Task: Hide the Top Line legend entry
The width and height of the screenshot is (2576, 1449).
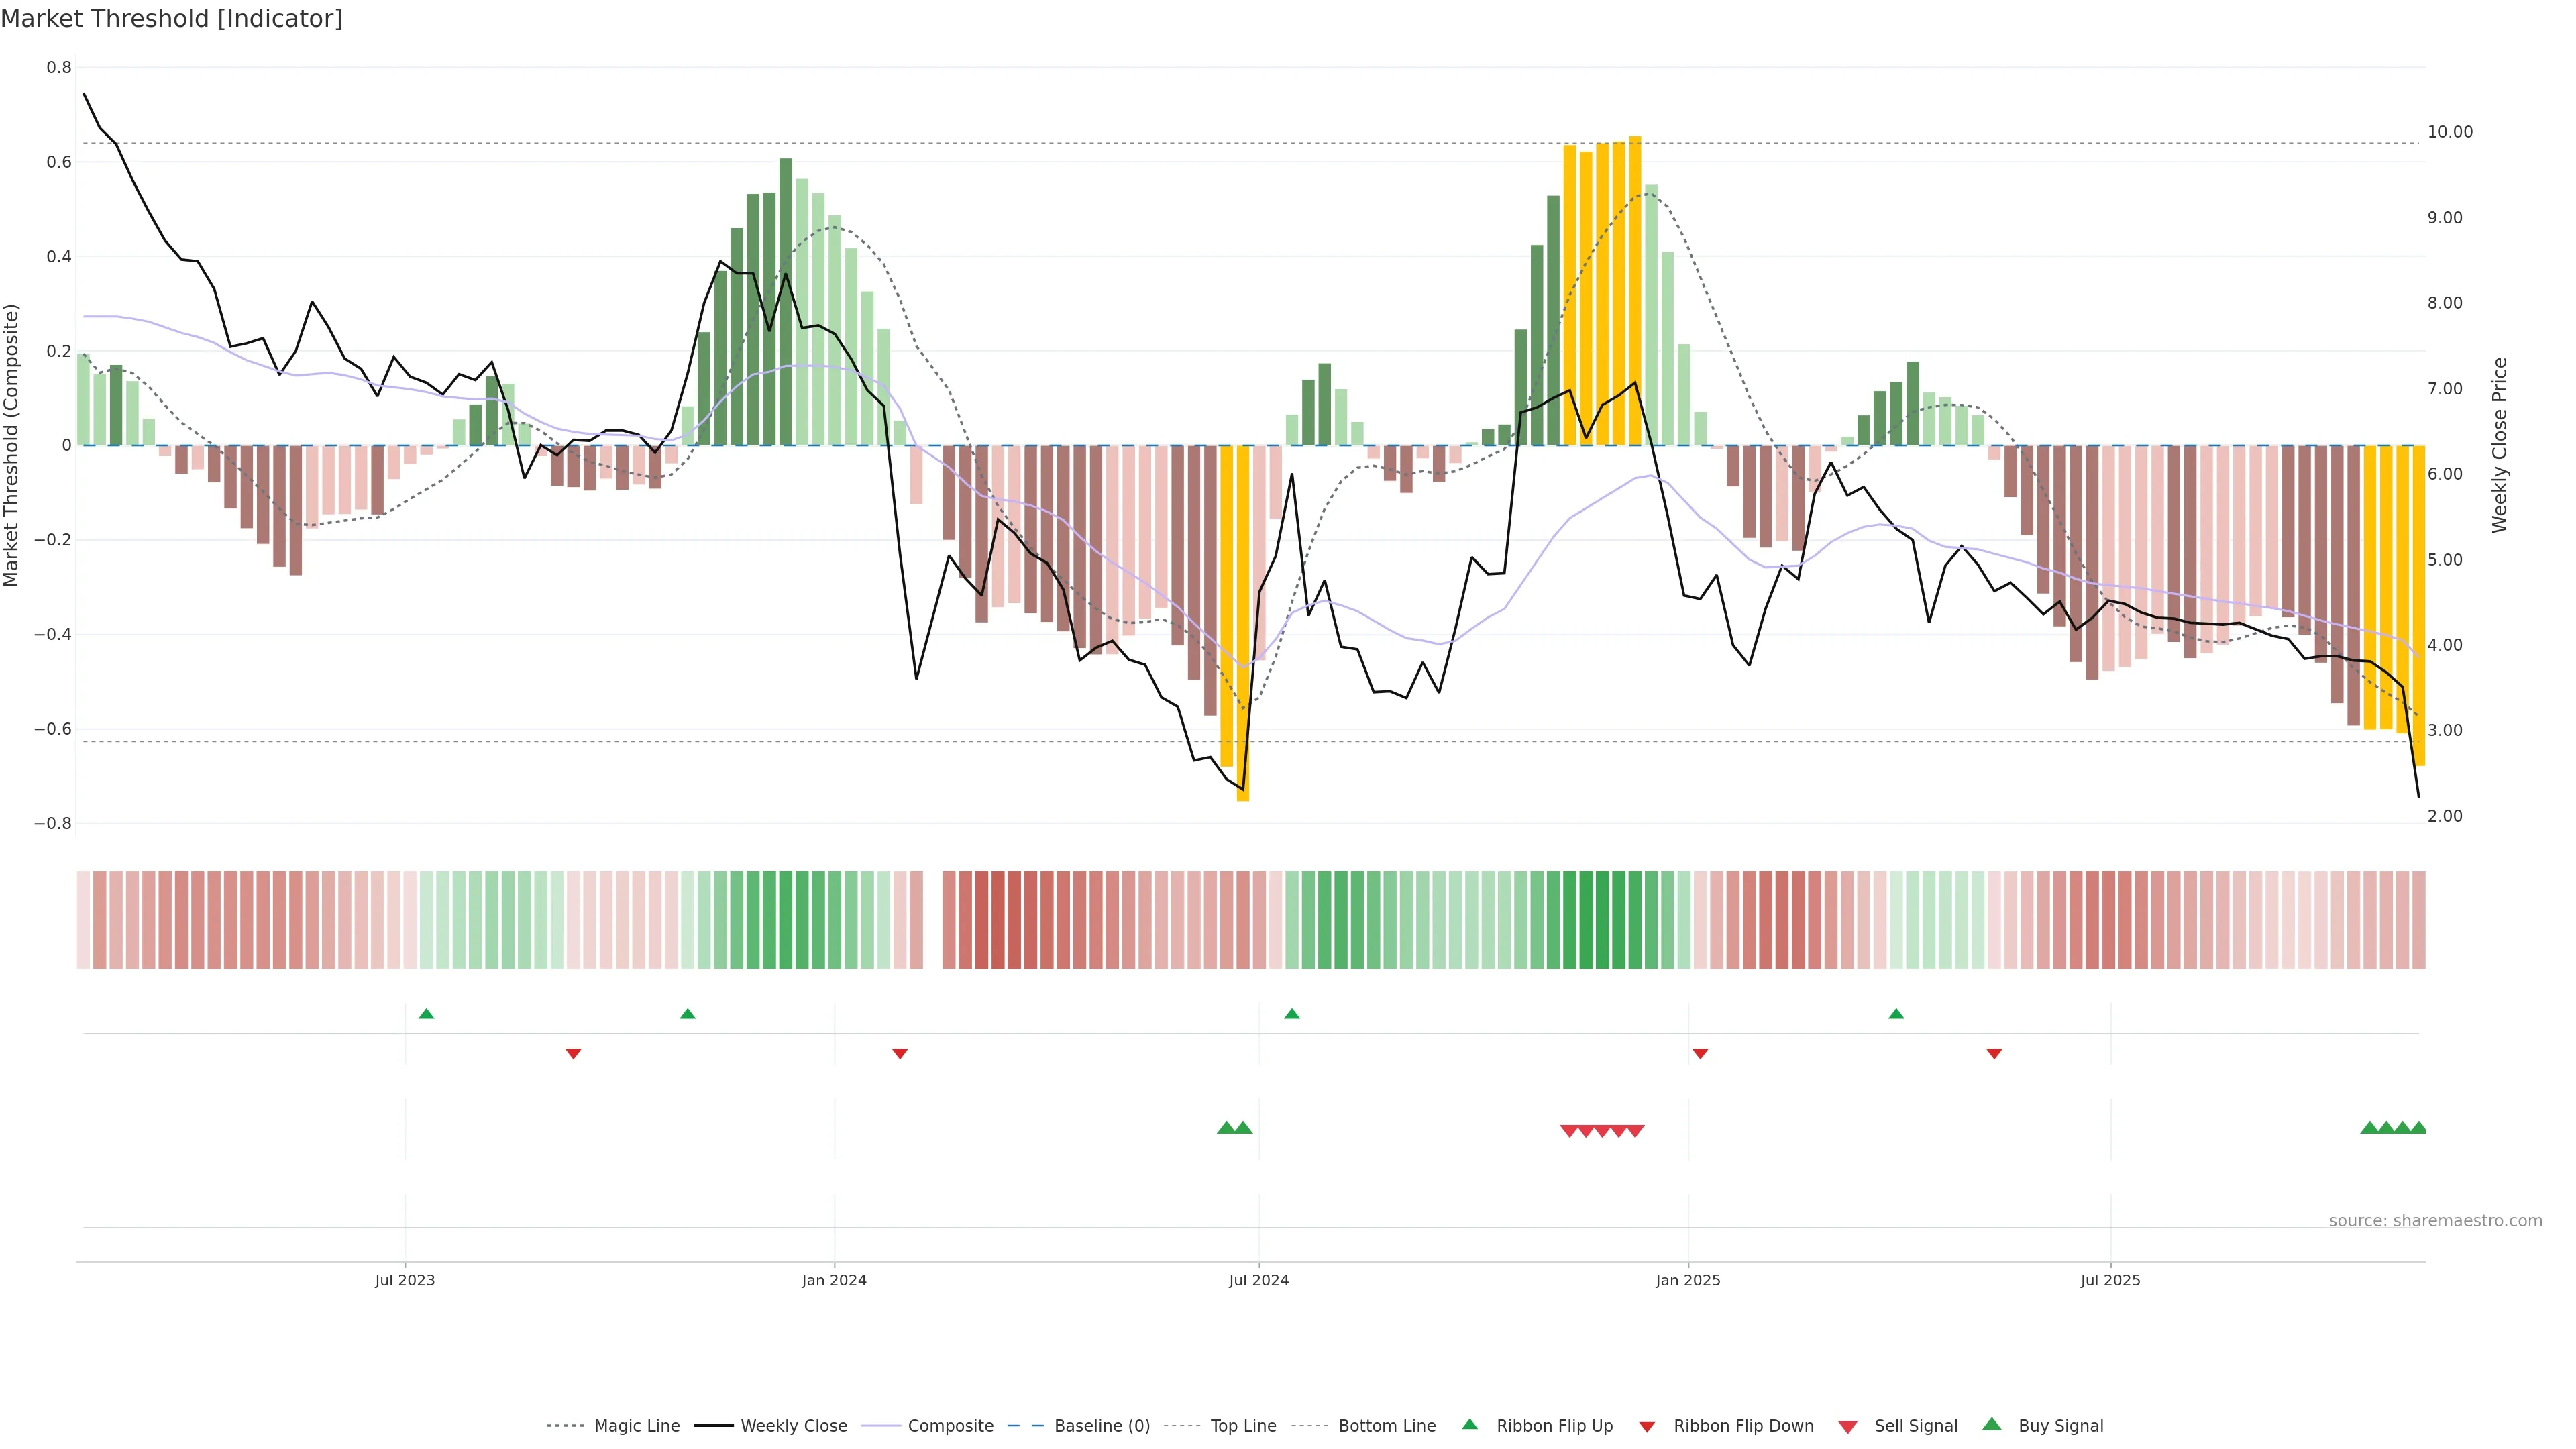Action: (x=1243, y=1426)
